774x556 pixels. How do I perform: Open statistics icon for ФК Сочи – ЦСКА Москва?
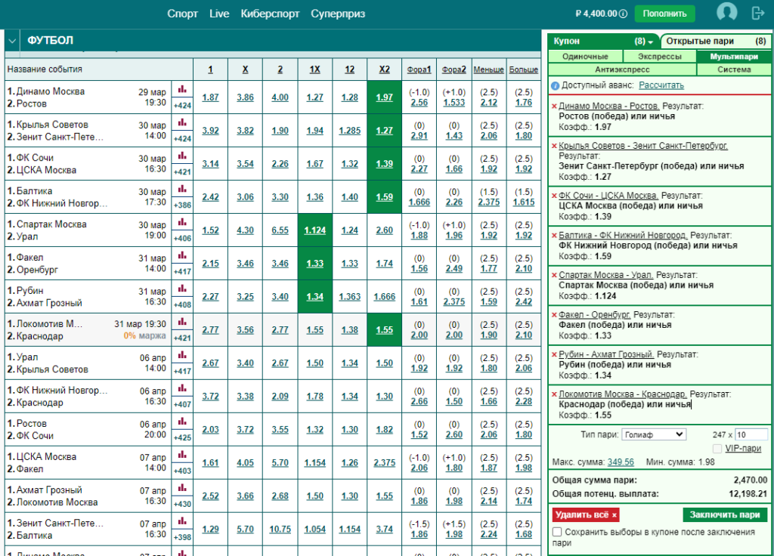(x=182, y=156)
